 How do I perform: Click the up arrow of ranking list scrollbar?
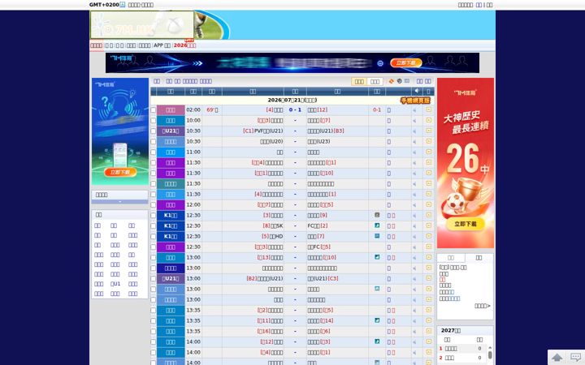(490, 347)
